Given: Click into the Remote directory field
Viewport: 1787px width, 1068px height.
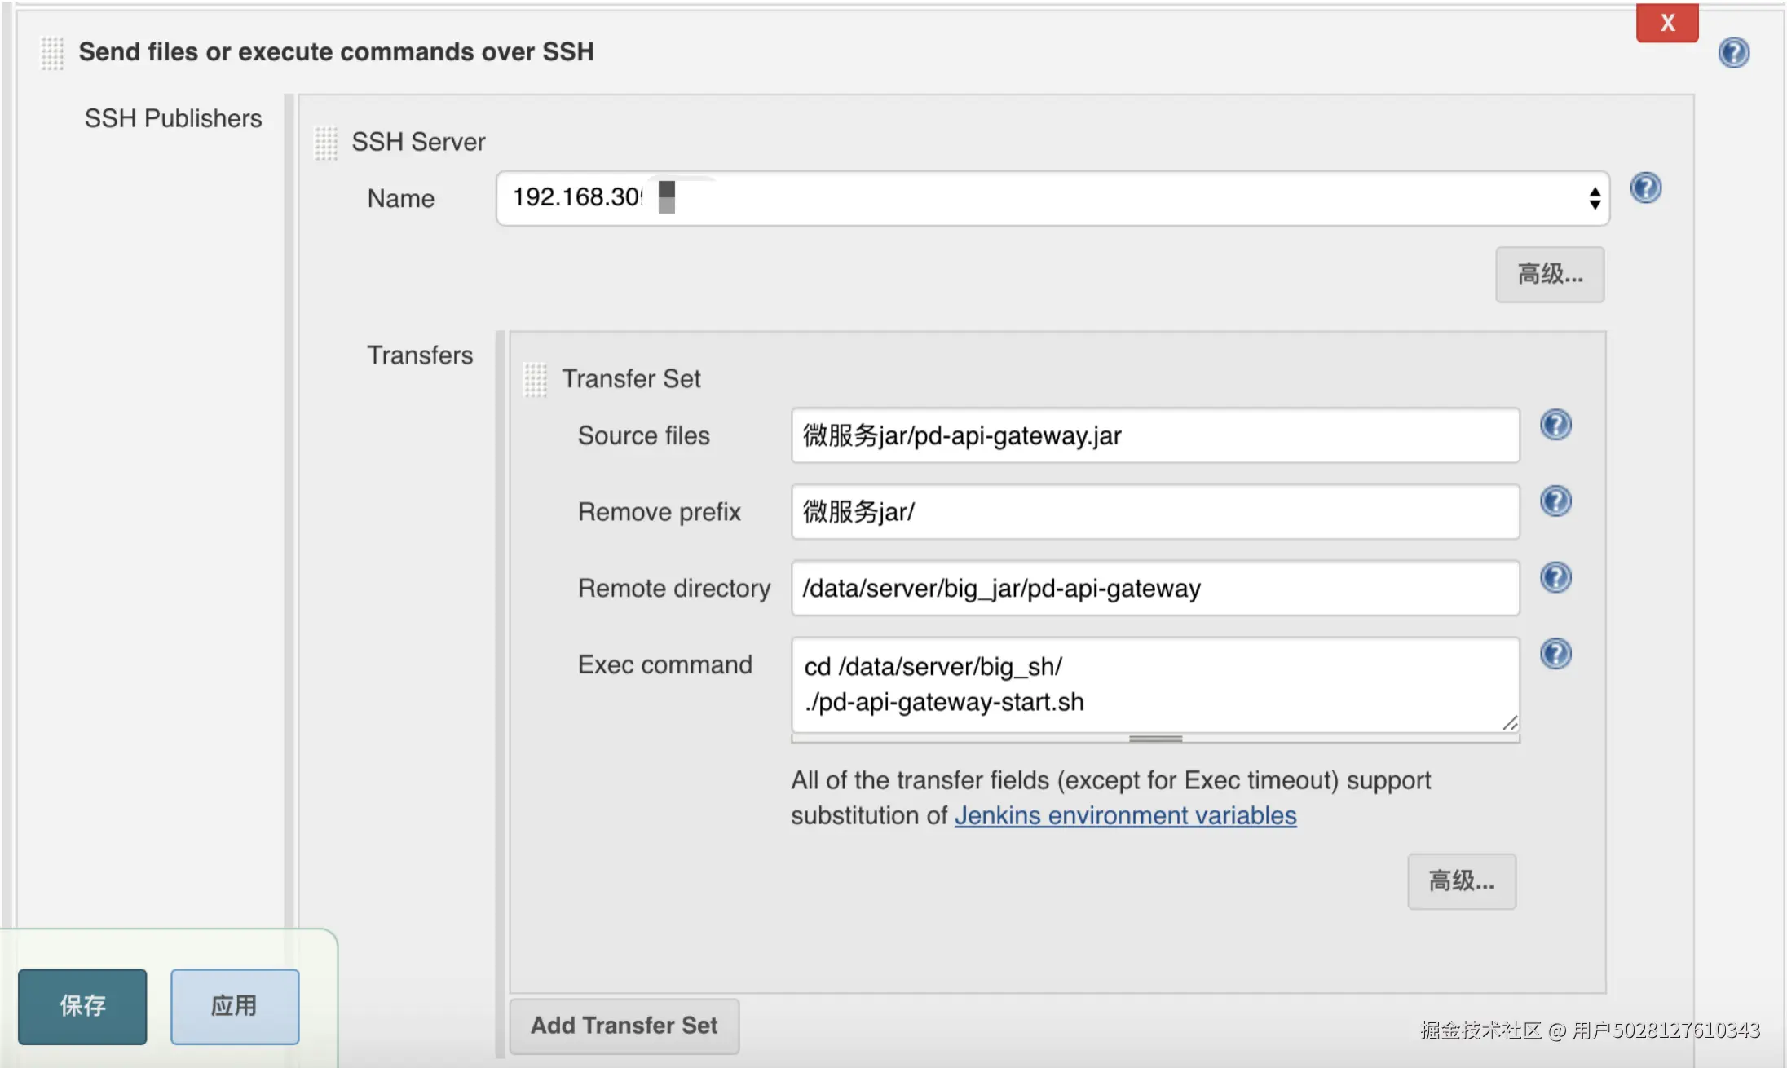Looking at the screenshot, I should point(1154,588).
